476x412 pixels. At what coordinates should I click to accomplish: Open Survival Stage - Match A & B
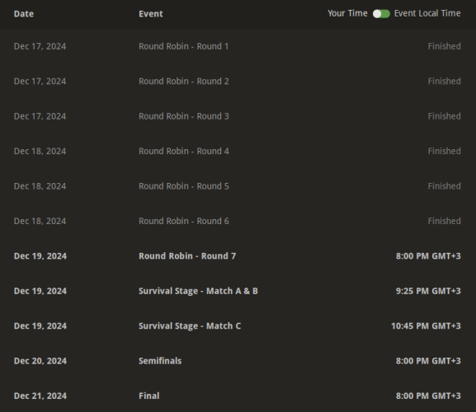point(238,291)
